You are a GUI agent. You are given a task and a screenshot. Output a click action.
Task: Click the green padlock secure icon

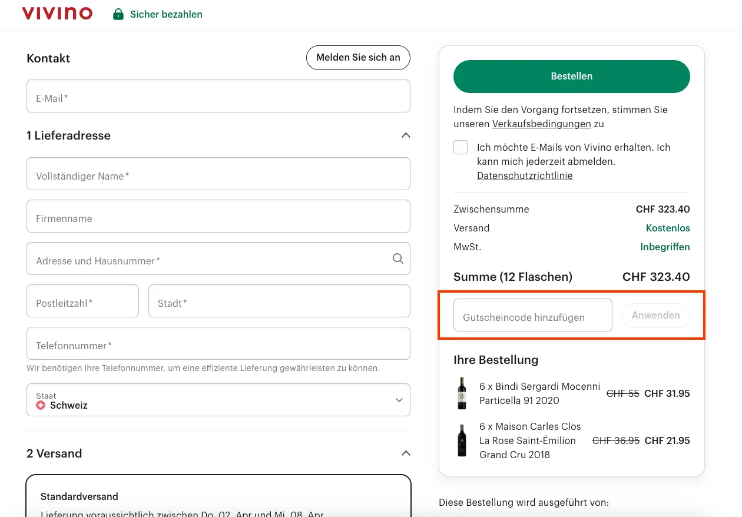pyautogui.click(x=118, y=14)
